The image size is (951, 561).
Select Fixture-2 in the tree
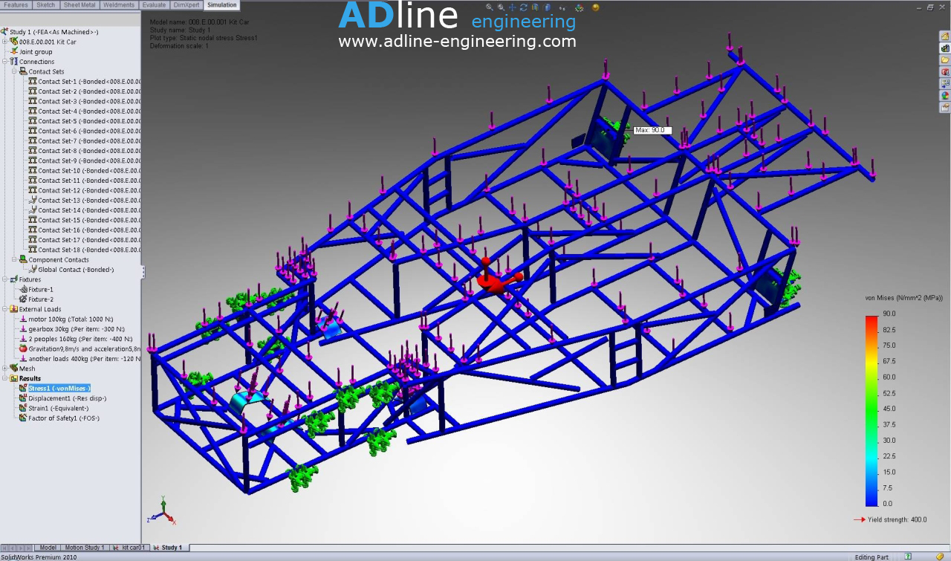pyautogui.click(x=41, y=299)
